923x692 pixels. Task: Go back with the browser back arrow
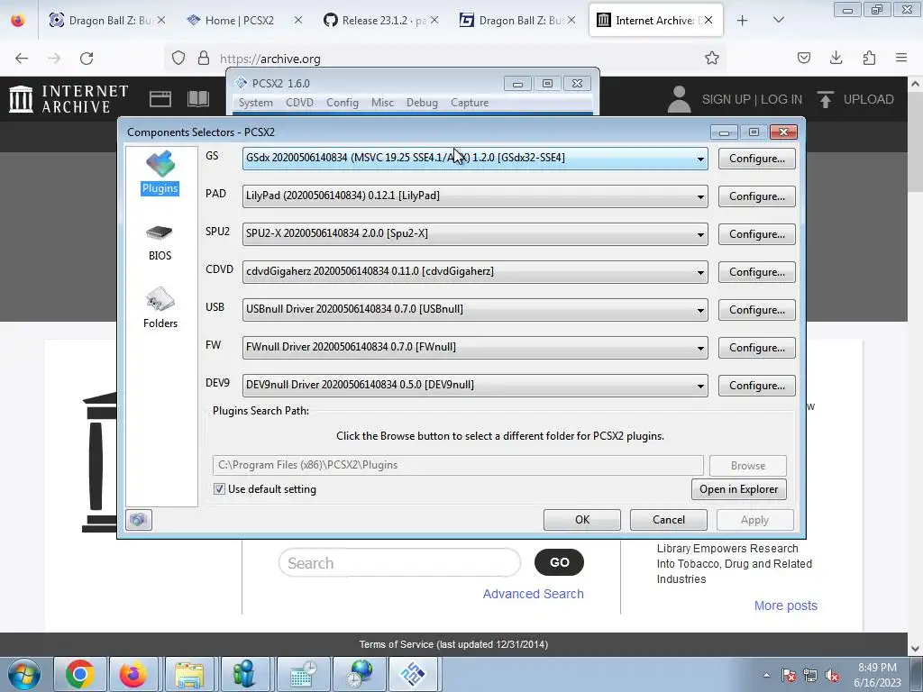[x=22, y=59]
